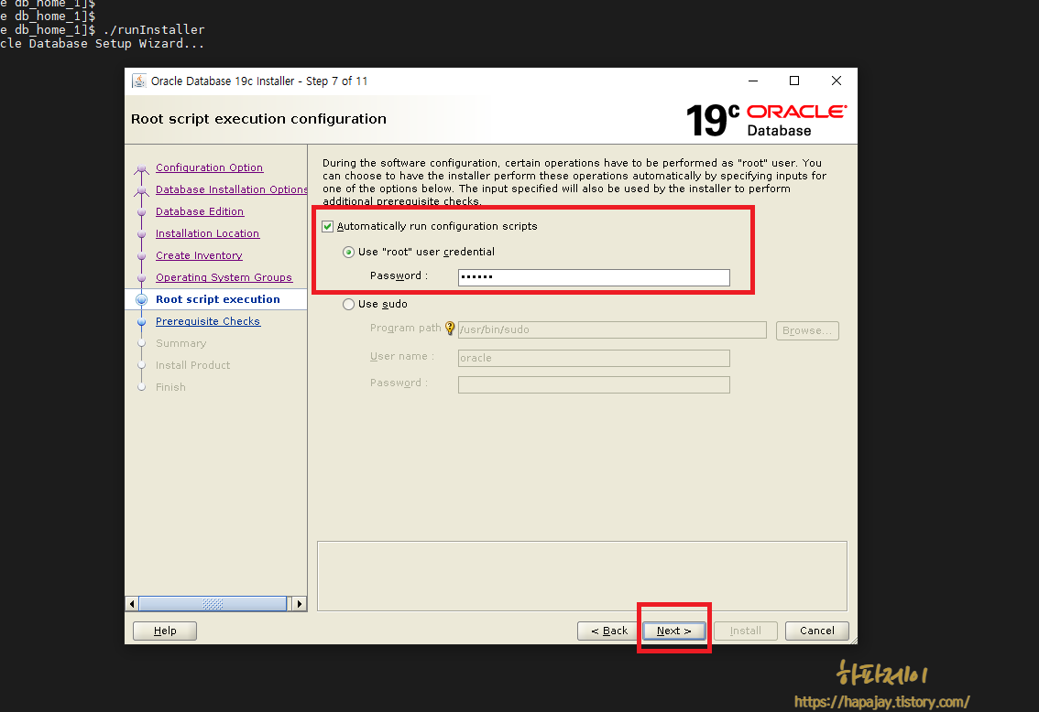The height and width of the screenshot is (712, 1039).
Task: Close the Oracle installer window
Action: (837, 81)
